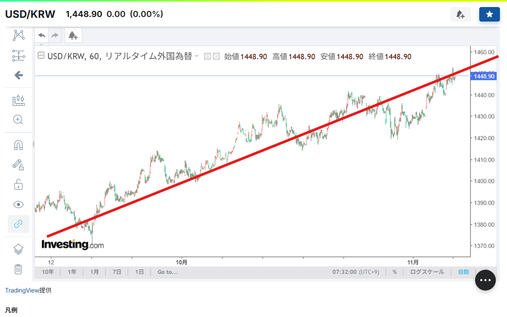The image size is (507, 317).
Task: Click the undo arrow above the chart
Action: [x=41, y=35]
